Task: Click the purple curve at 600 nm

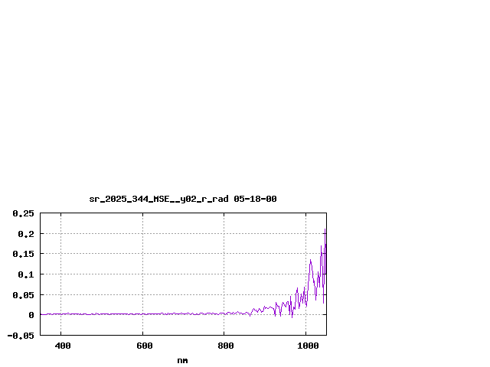Action: point(142,313)
